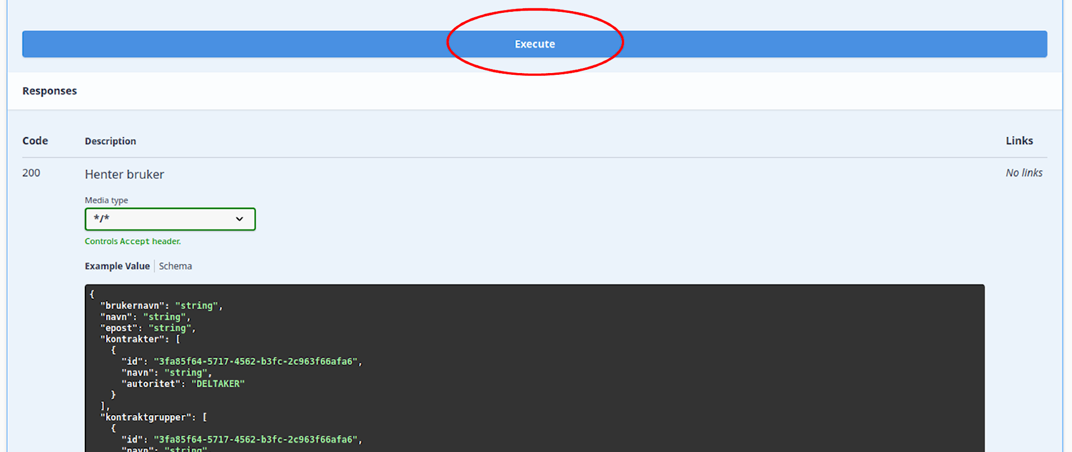1072x452 pixels.
Task: Click the Responses section heading
Action: tap(50, 91)
